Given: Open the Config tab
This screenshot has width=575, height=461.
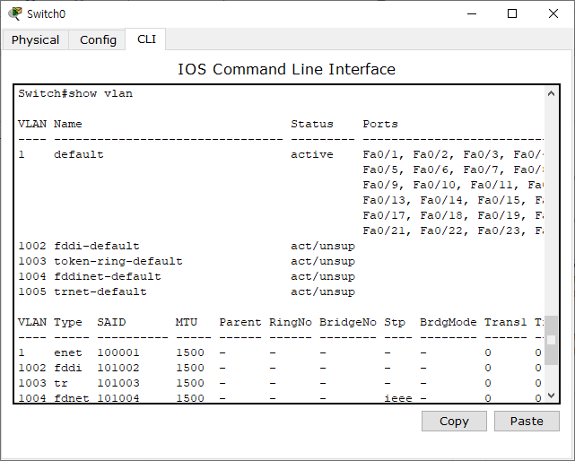Looking at the screenshot, I should (x=98, y=39).
